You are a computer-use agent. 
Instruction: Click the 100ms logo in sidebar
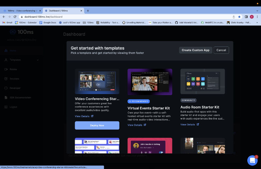[22, 32]
